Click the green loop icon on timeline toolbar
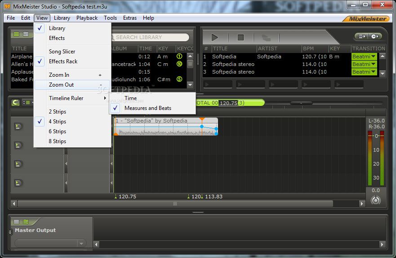Viewport: 396px width, 258px height. [15, 102]
